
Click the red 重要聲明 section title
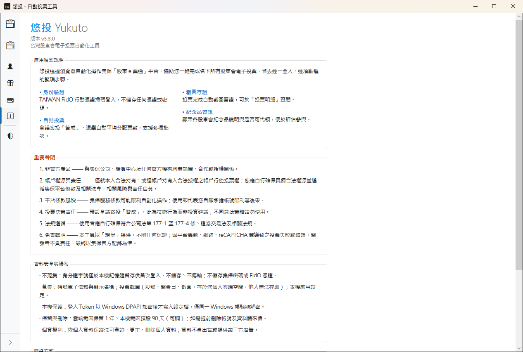44,158
